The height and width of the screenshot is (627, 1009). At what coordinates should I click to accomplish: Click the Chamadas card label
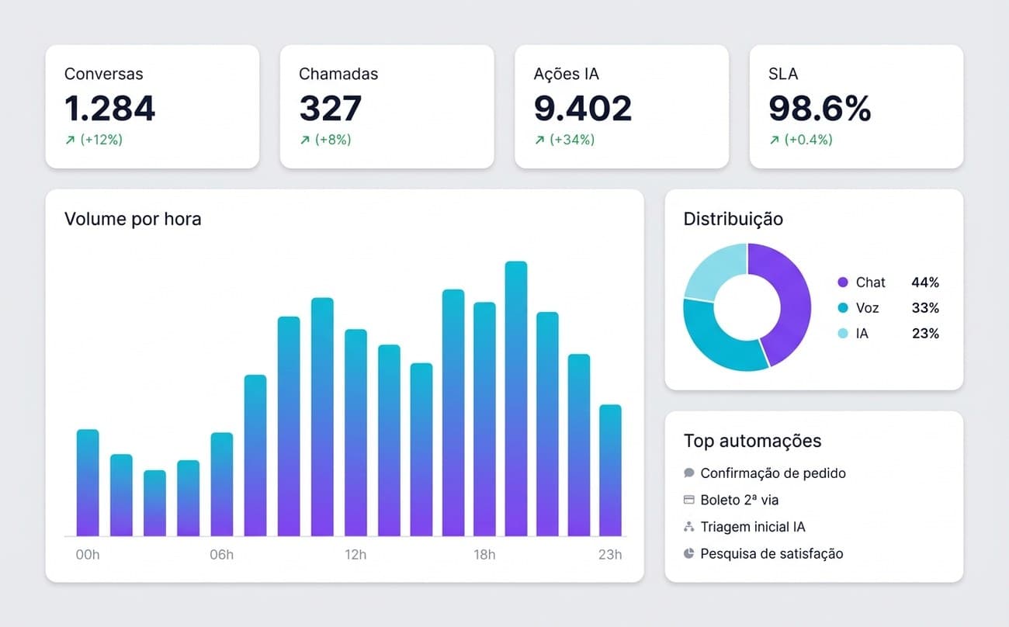pyautogui.click(x=338, y=74)
